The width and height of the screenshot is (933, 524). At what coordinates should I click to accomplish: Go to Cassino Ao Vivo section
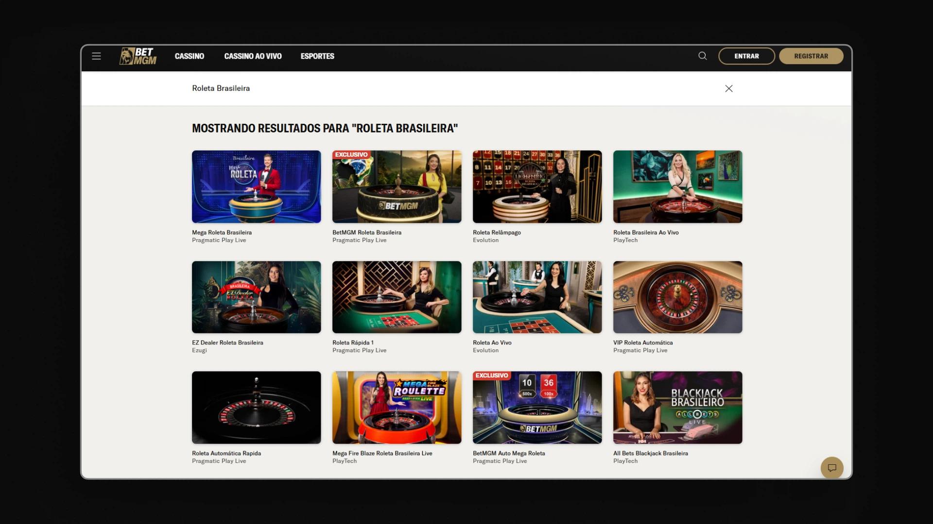[253, 56]
